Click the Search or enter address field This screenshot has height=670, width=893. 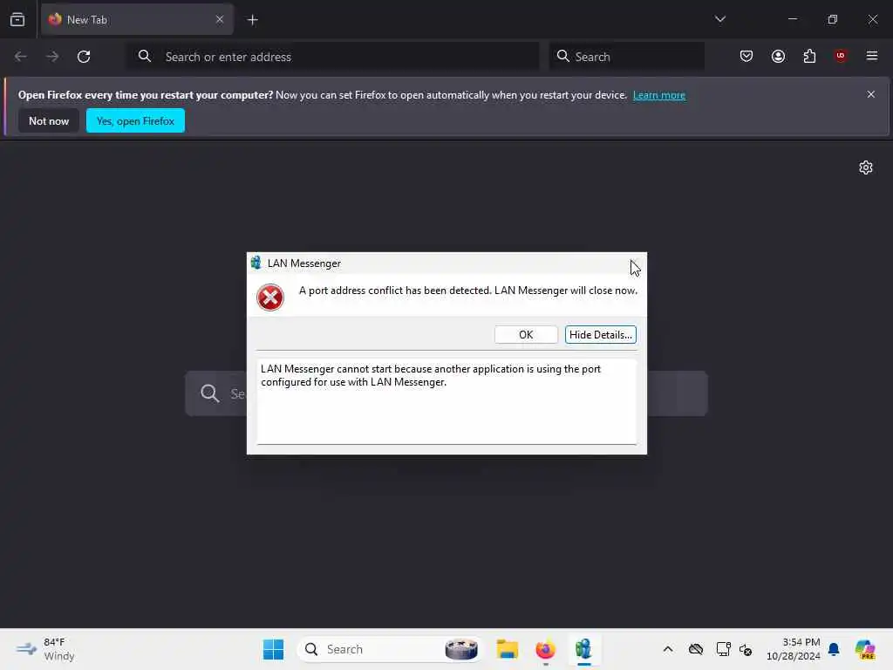coord(333,57)
